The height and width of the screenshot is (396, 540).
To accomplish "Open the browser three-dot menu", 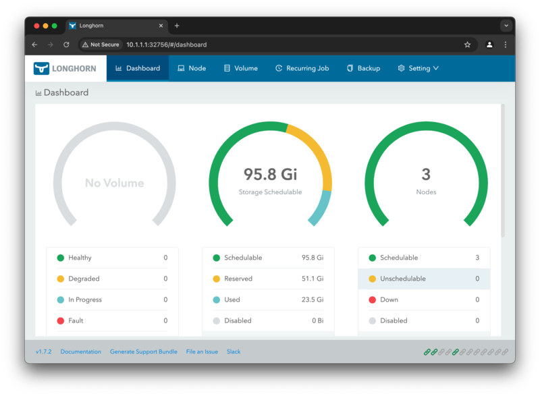I will click(505, 45).
